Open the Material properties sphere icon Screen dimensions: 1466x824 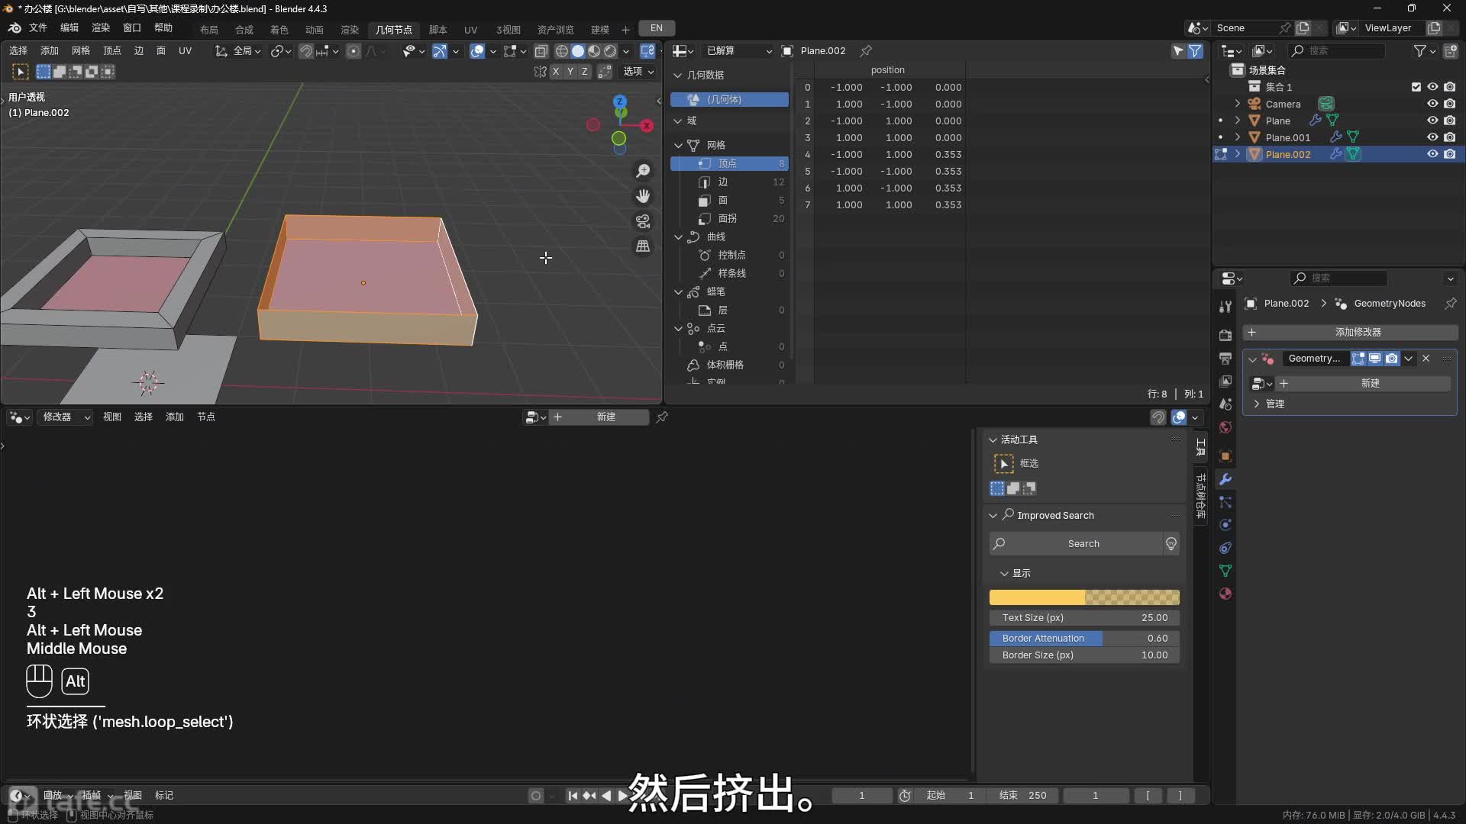(x=1225, y=594)
